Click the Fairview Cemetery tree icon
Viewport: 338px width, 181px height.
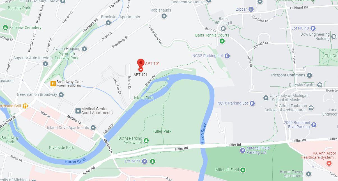tap(5, 28)
